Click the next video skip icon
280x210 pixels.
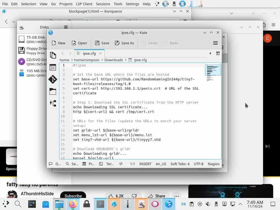tap(267, 146)
